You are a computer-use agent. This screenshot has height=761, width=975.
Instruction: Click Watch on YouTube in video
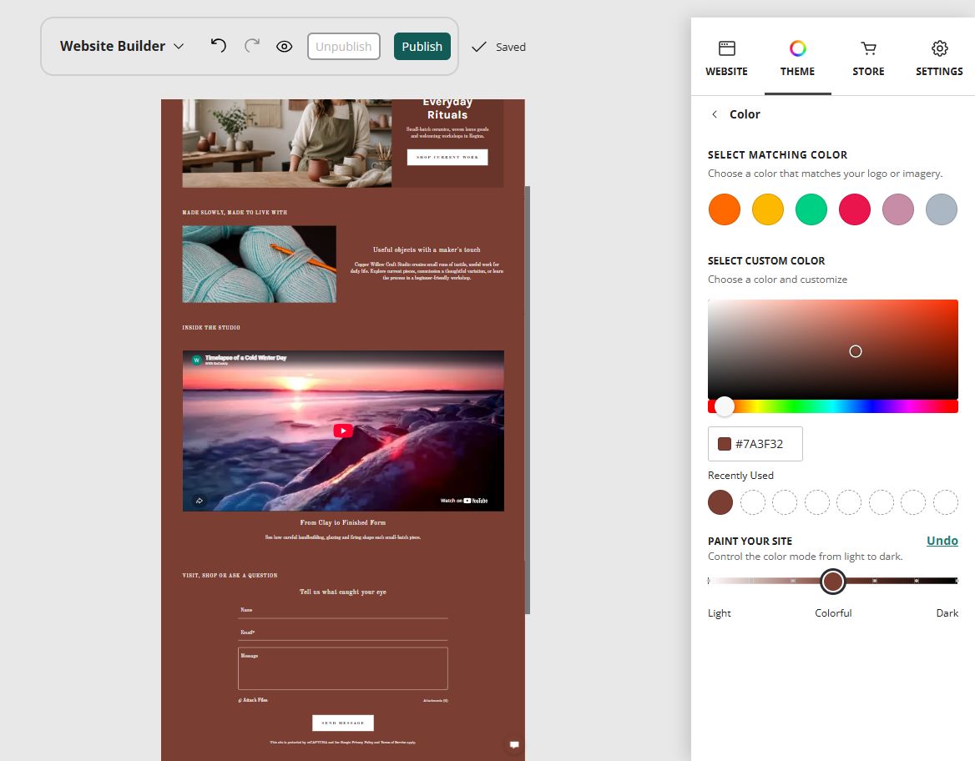point(464,501)
